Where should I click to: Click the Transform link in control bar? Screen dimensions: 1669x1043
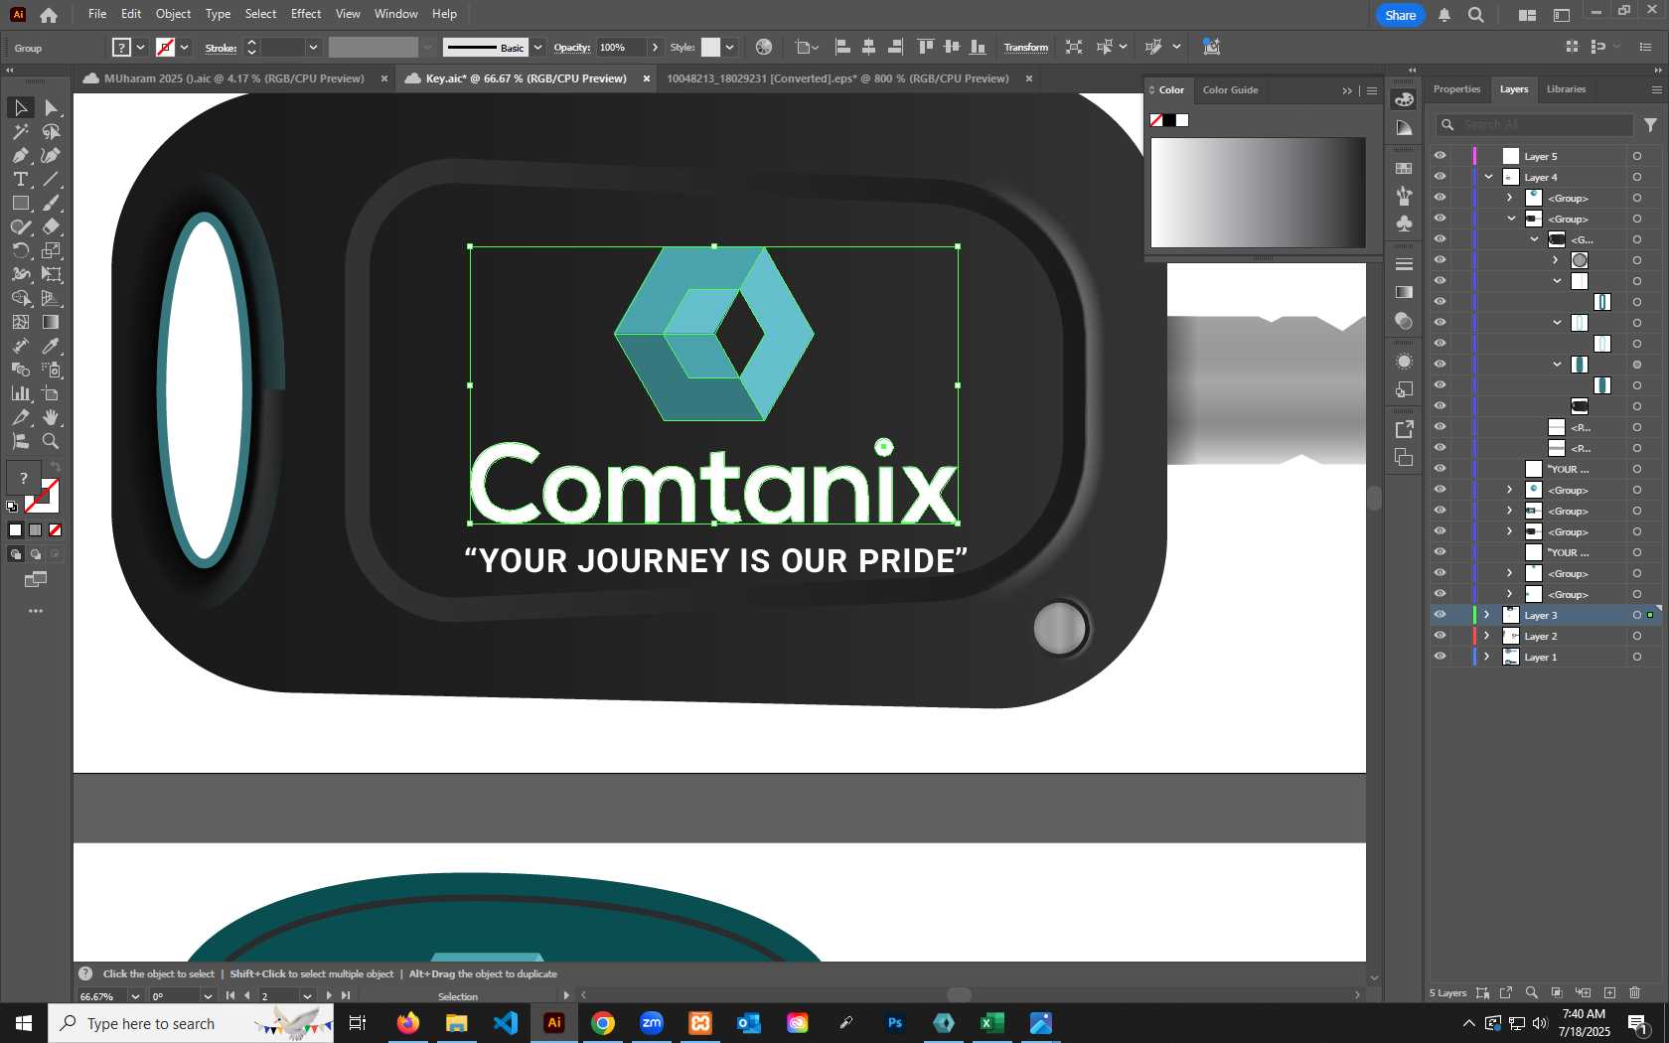click(x=1025, y=48)
